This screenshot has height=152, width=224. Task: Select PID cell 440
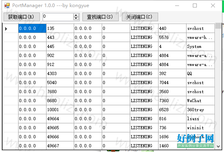pos(172,28)
